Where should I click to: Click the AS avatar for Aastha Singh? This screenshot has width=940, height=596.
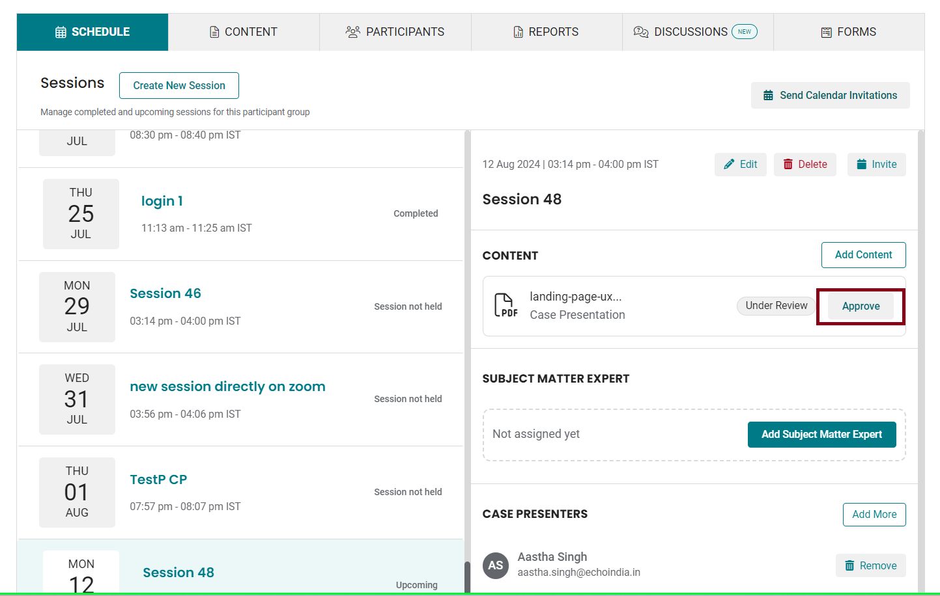[496, 565]
